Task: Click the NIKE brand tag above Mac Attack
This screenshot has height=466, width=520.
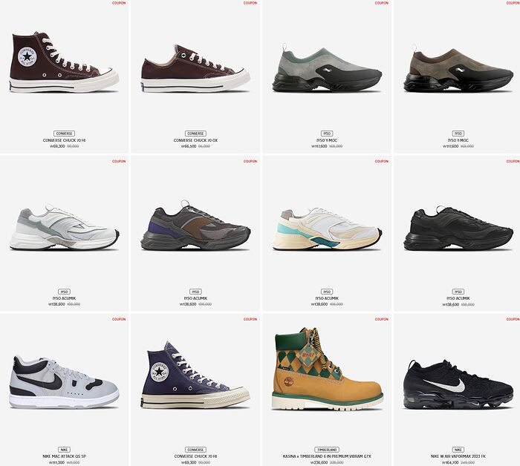Action: [64, 450]
